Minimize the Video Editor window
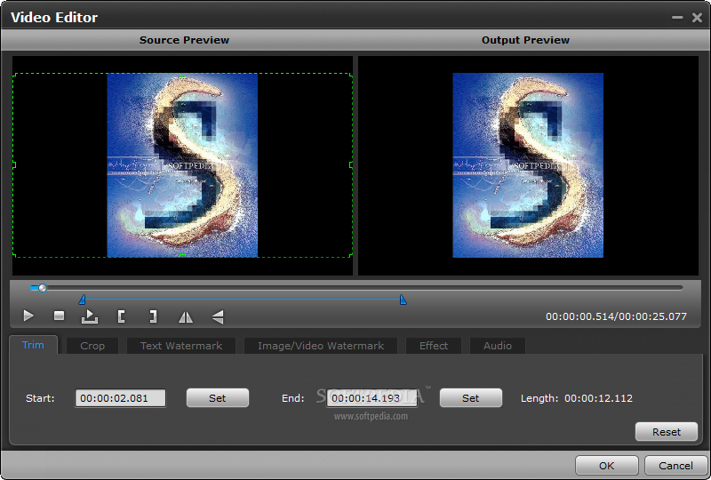Screen dimensions: 711x480 677,17
